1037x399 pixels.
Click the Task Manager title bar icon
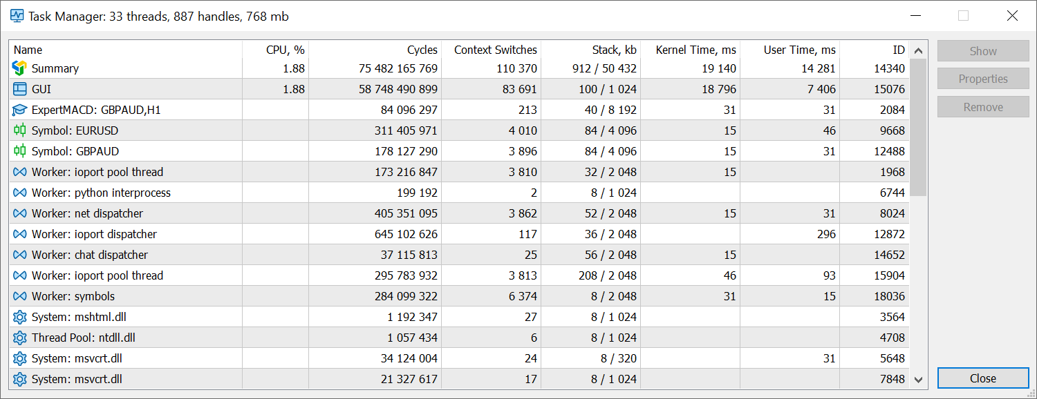pyautogui.click(x=16, y=15)
